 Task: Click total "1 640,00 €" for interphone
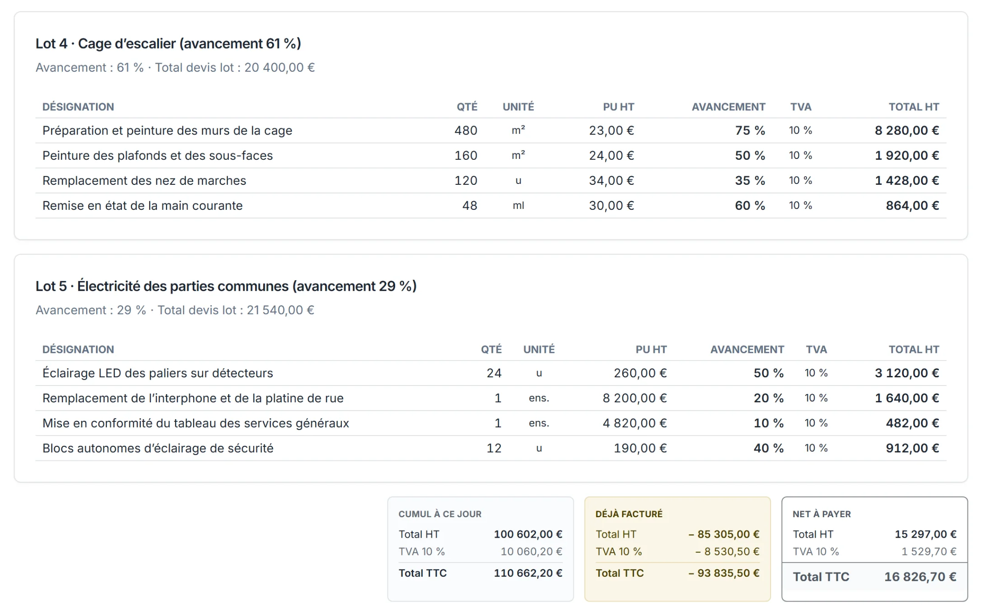click(907, 398)
